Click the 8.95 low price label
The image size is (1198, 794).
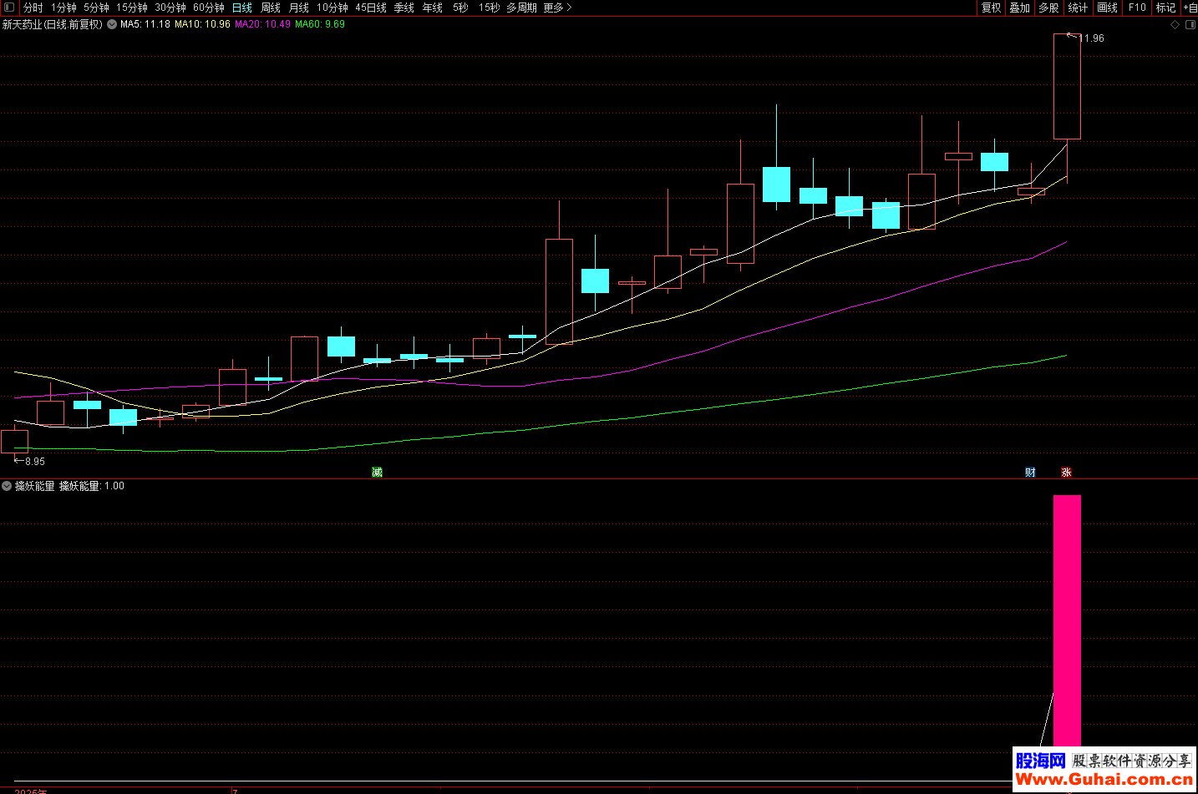[35, 462]
